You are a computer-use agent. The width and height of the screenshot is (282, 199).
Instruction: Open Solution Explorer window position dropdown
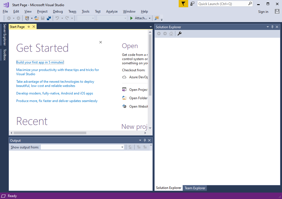[x=268, y=27]
